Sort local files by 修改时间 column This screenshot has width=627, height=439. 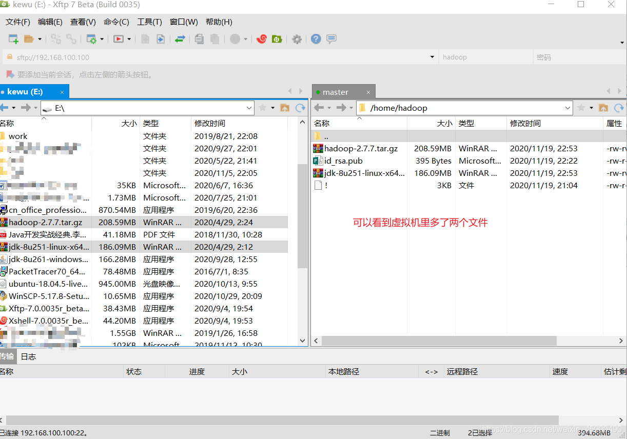click(x=239, y=124)
